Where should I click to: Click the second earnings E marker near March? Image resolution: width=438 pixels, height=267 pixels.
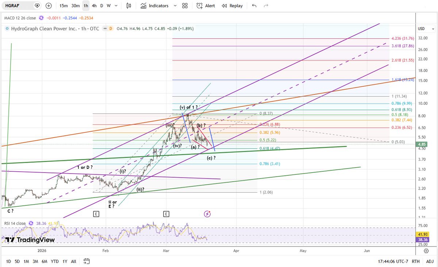point(166,214)
